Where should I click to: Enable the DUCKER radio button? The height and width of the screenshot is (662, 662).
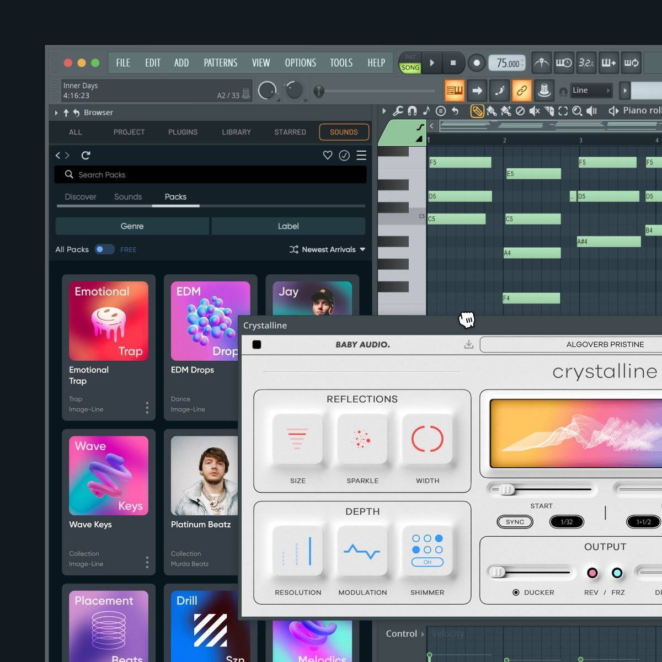pyautogui.click(x=516, y=592)
